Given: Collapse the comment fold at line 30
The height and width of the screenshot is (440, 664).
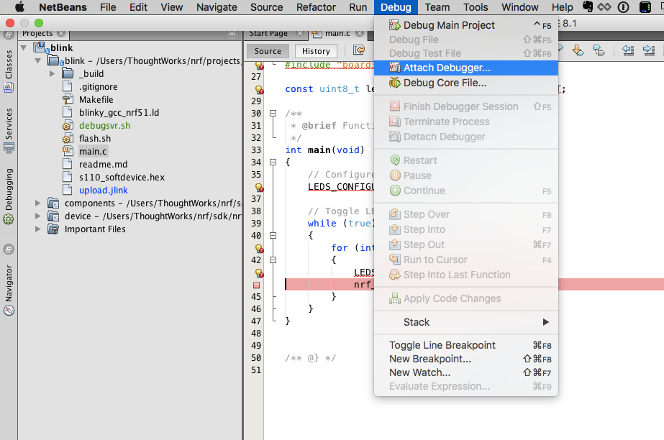Looking at the screenshot, I should tap(273, 114).
